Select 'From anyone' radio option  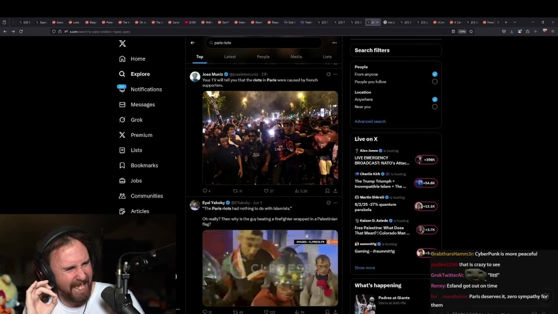tap(435, 74)
